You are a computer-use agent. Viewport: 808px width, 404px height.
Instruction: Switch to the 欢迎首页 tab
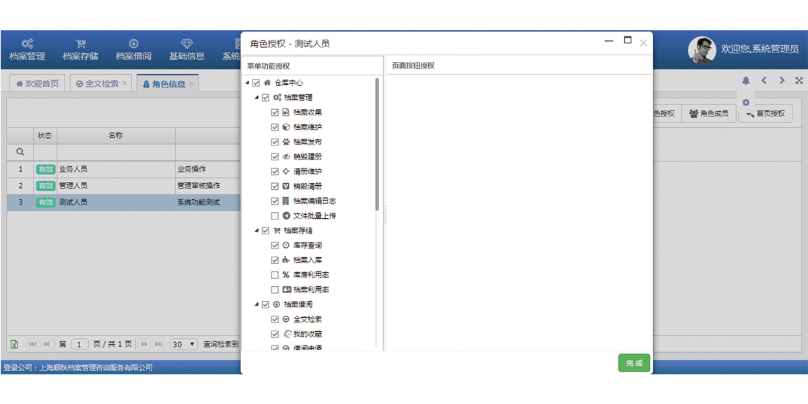[x=38, y=83]
